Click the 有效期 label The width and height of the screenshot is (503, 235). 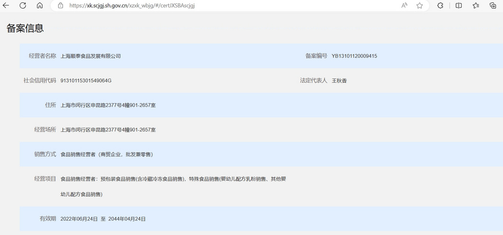pyautogui.click(x=48, y=219)
